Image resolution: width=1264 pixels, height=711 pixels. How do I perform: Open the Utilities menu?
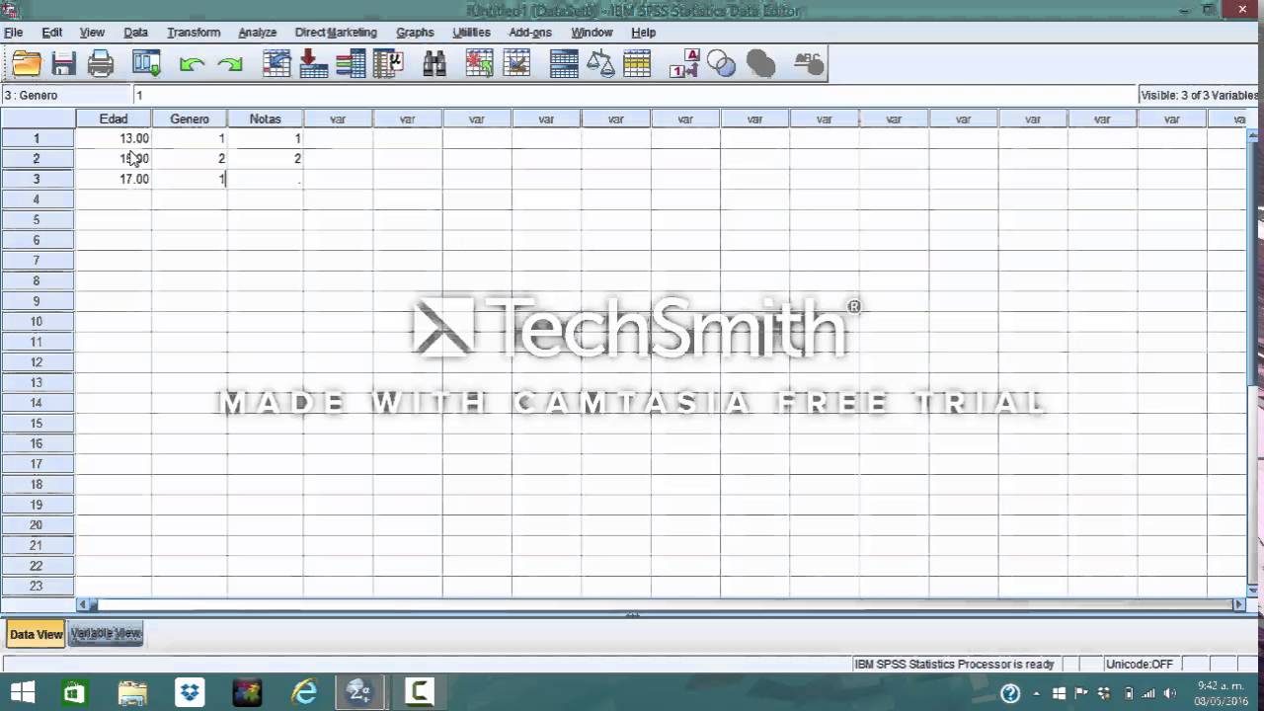471,33
